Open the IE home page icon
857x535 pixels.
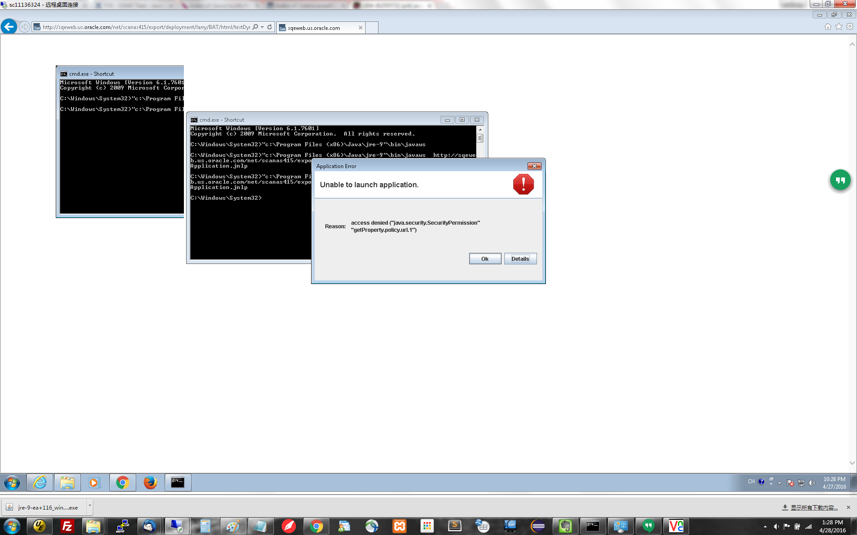[828, 27]
